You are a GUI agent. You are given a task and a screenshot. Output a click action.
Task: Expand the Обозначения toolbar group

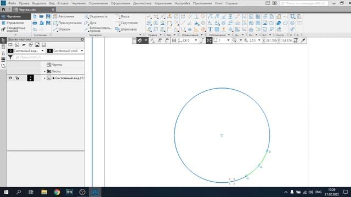tap(229, 35)
